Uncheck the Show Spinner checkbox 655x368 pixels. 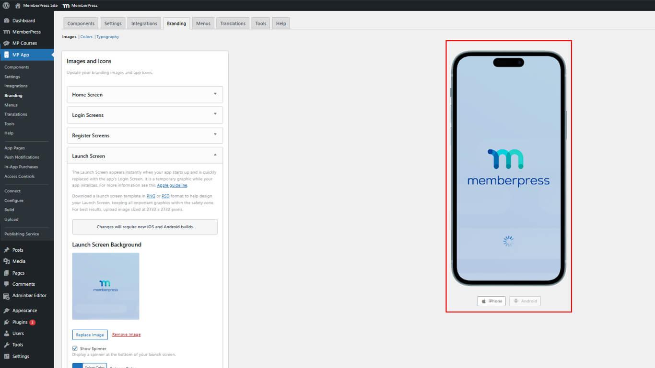tap(75, 348)
